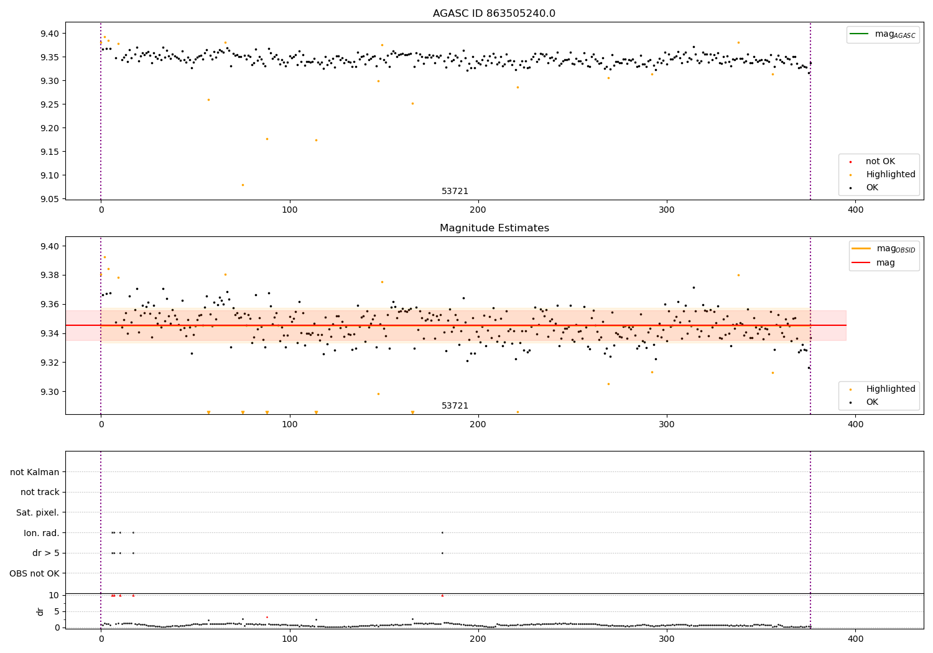Click the title "AGASC ID 863505240.0"

pyautogui.click(x=494, y=14)
